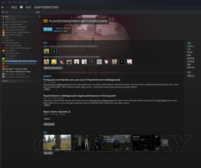This screenshot has width=201, height=168.
Task: Select Left 4 Dead 2 Beta row
Action: pos(20,53)
